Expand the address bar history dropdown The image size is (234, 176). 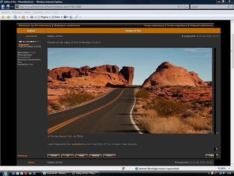178,7
